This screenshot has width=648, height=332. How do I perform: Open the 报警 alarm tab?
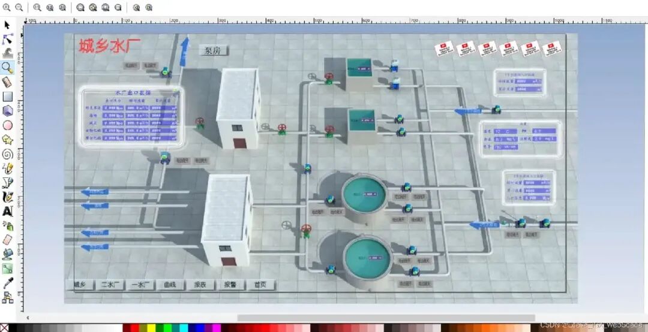[x=230, y=285]
